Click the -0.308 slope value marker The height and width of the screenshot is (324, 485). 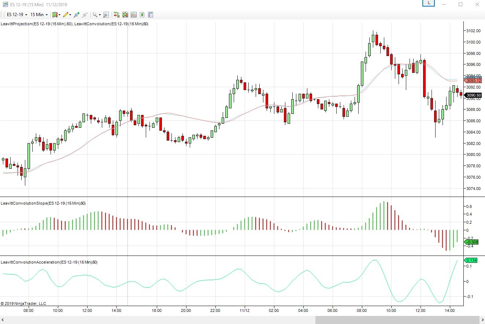click(x=471, y=242)
